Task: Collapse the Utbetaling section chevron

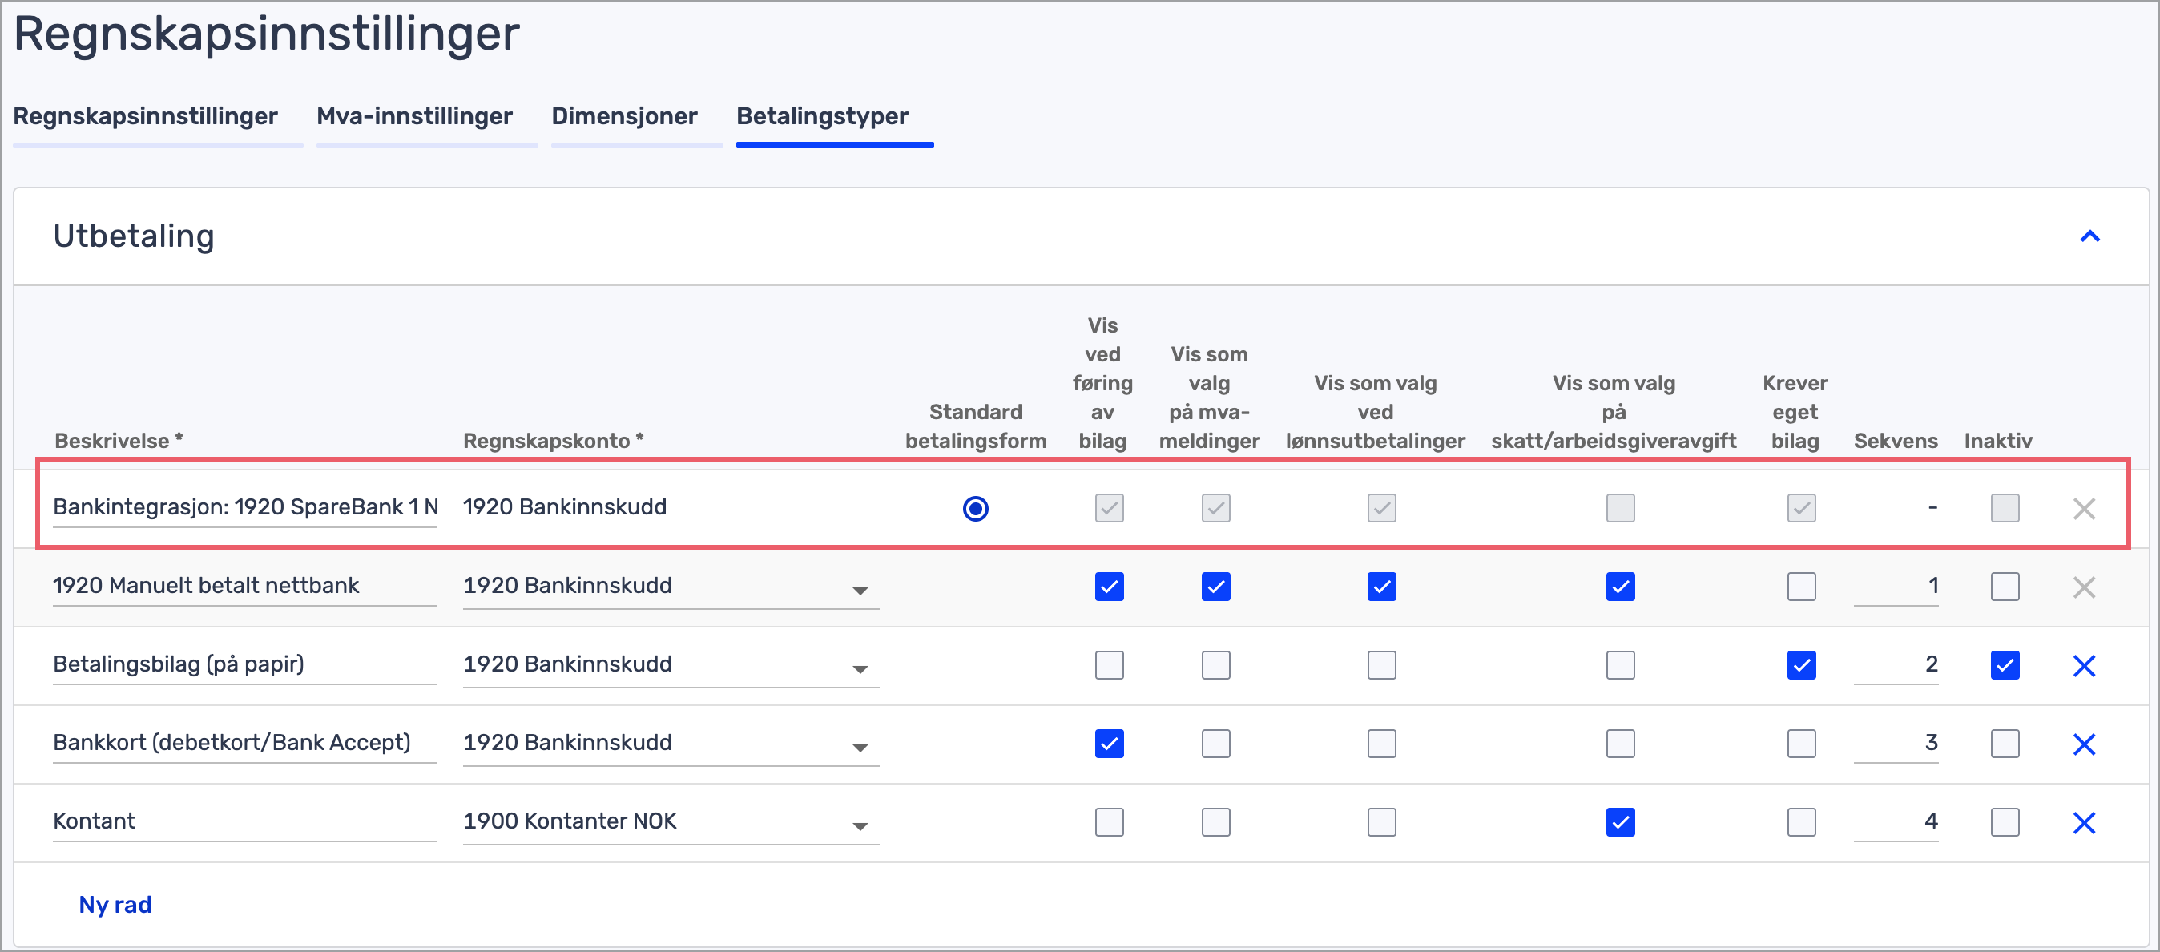Action: coord(2089,236)
